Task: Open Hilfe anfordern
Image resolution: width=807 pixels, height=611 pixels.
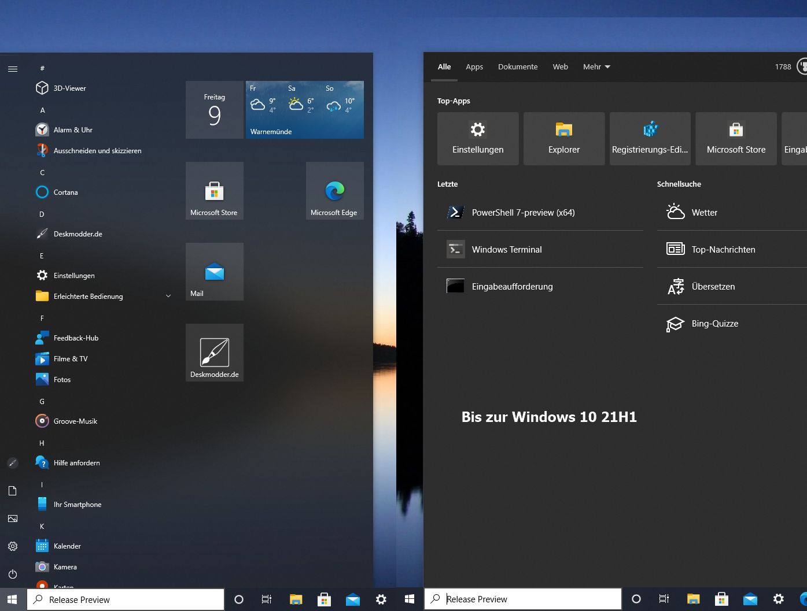Action: (103, 462)
